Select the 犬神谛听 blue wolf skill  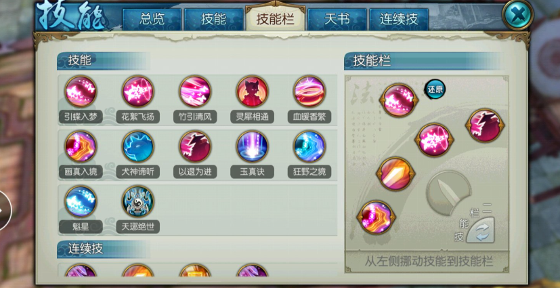click(138, 146)
